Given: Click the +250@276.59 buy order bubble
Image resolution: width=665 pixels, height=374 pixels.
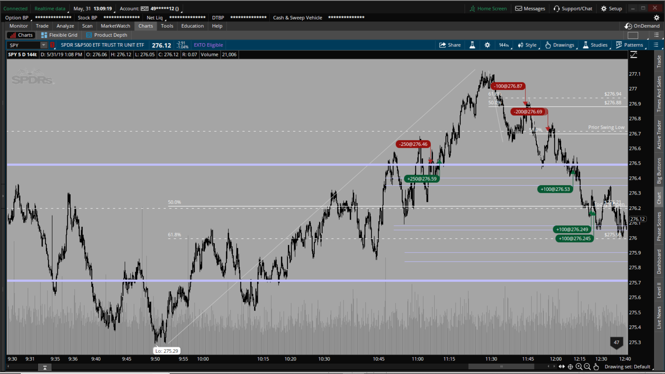Looking at the screenshot, I should click(422, 179).
